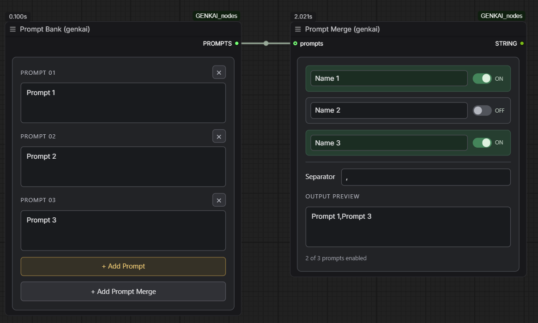
Task: Select the Prompt Merge (genkai) title
Action: coord(342,29)
